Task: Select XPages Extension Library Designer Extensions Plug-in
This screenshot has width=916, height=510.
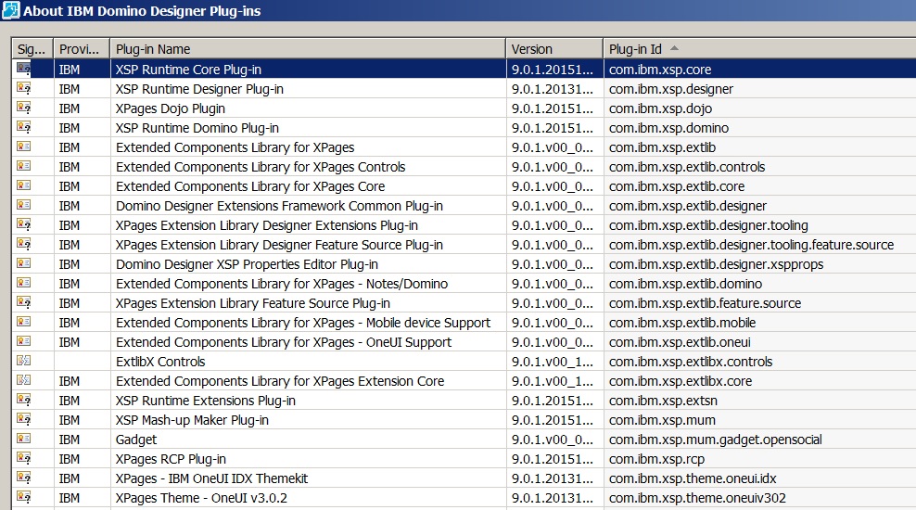Action: 266,225
